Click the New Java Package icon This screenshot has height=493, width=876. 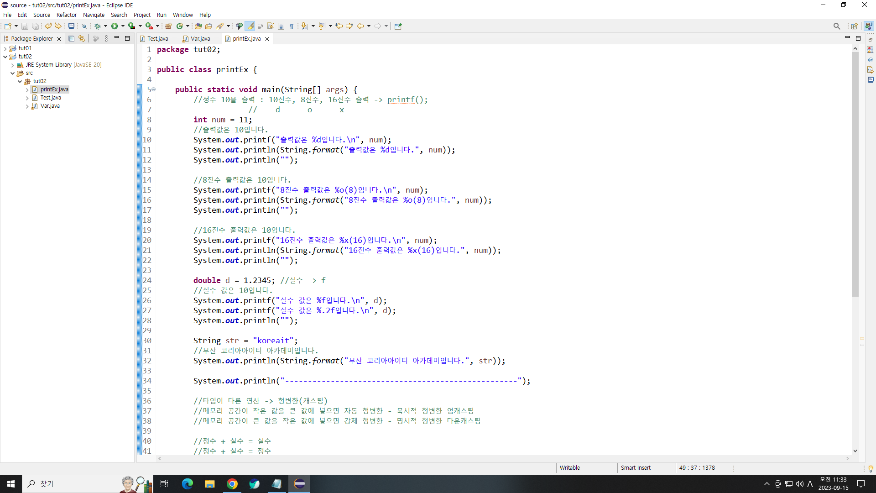tap(168, 26)
